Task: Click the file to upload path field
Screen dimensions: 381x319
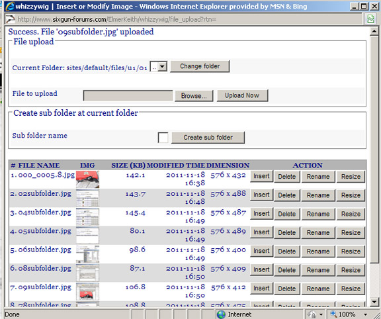Action: click(128, 96)
